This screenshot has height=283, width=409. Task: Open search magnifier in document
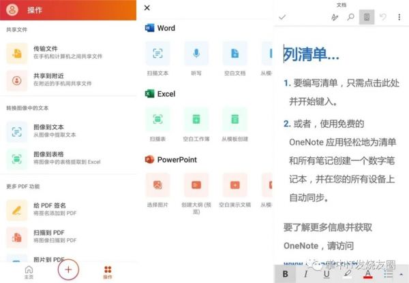[351, 17]
